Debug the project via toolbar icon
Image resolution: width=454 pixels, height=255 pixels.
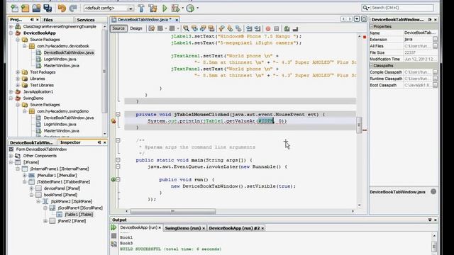(175, 8)
